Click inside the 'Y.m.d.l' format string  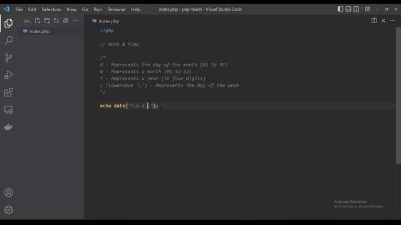[x=140, y=106]
